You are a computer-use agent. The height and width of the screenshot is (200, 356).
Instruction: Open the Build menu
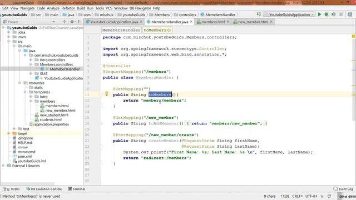tap(81, 8)
